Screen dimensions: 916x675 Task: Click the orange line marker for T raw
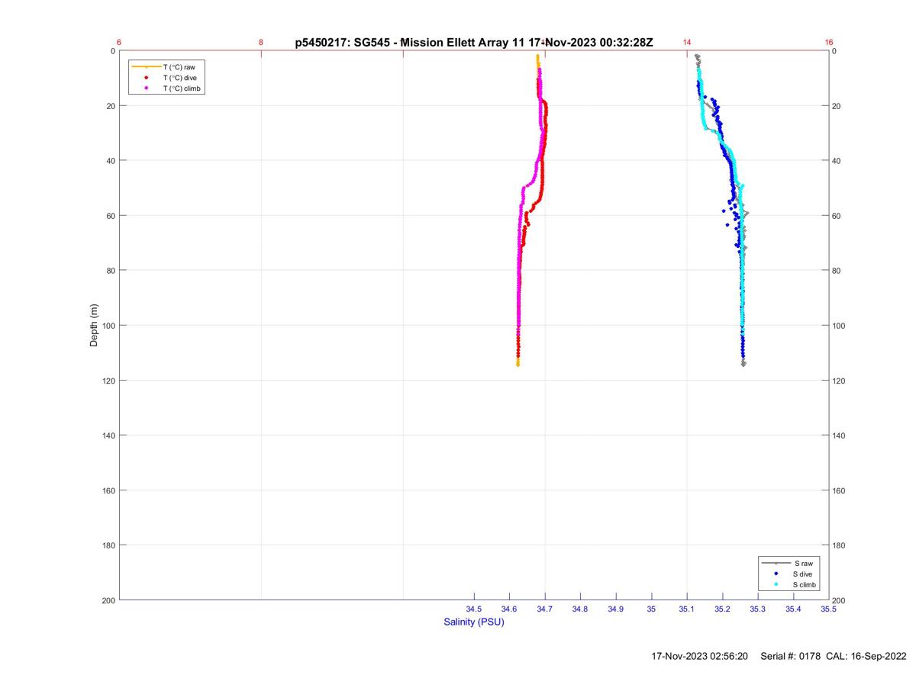pyautogui.click(x=146, y=67)
